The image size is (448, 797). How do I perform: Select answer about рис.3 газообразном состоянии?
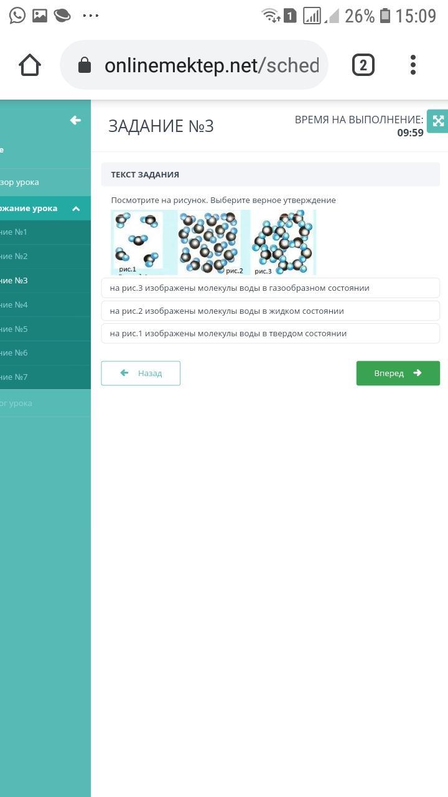pos(271,288)
